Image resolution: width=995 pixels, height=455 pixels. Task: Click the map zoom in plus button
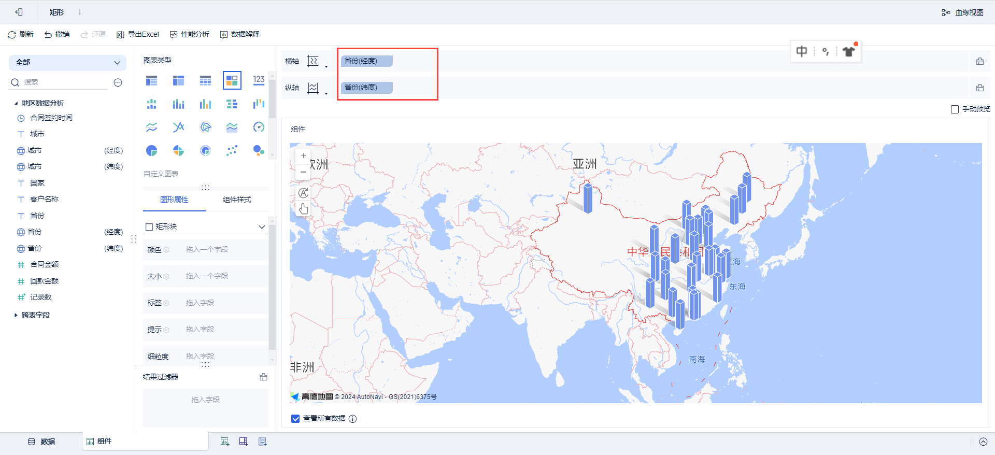pyautogui.click(x=303, y=156)
